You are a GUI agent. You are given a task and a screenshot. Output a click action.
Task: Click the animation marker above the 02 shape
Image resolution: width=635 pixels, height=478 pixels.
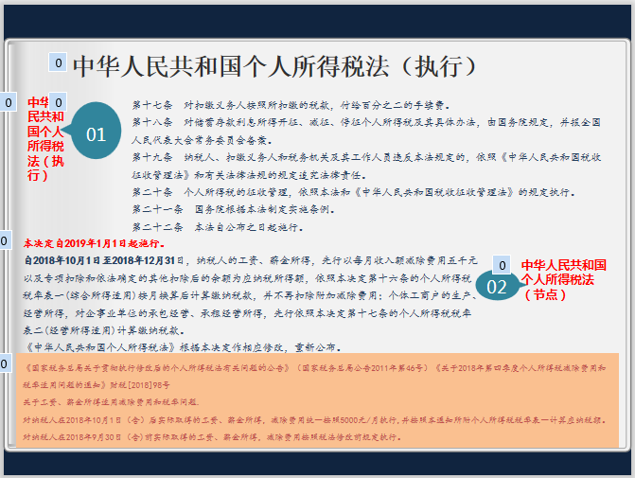pos(503,265)
